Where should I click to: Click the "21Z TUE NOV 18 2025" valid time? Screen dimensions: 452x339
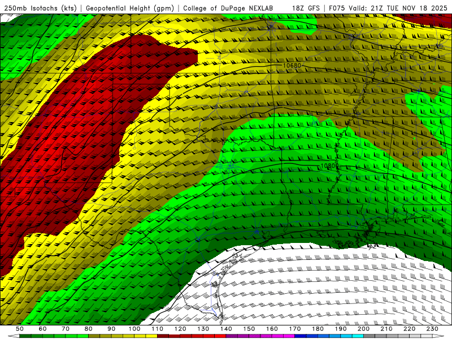coord(409,8)
